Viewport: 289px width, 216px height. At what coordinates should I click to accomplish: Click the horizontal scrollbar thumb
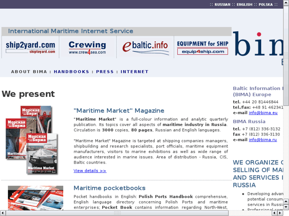[x=117, y=213]
